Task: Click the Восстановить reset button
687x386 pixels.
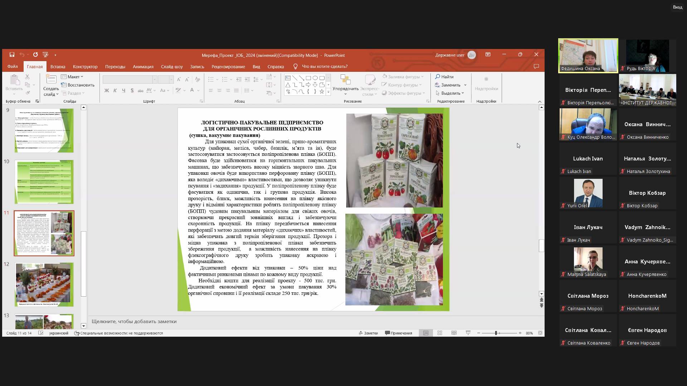Action: [78, 85]
